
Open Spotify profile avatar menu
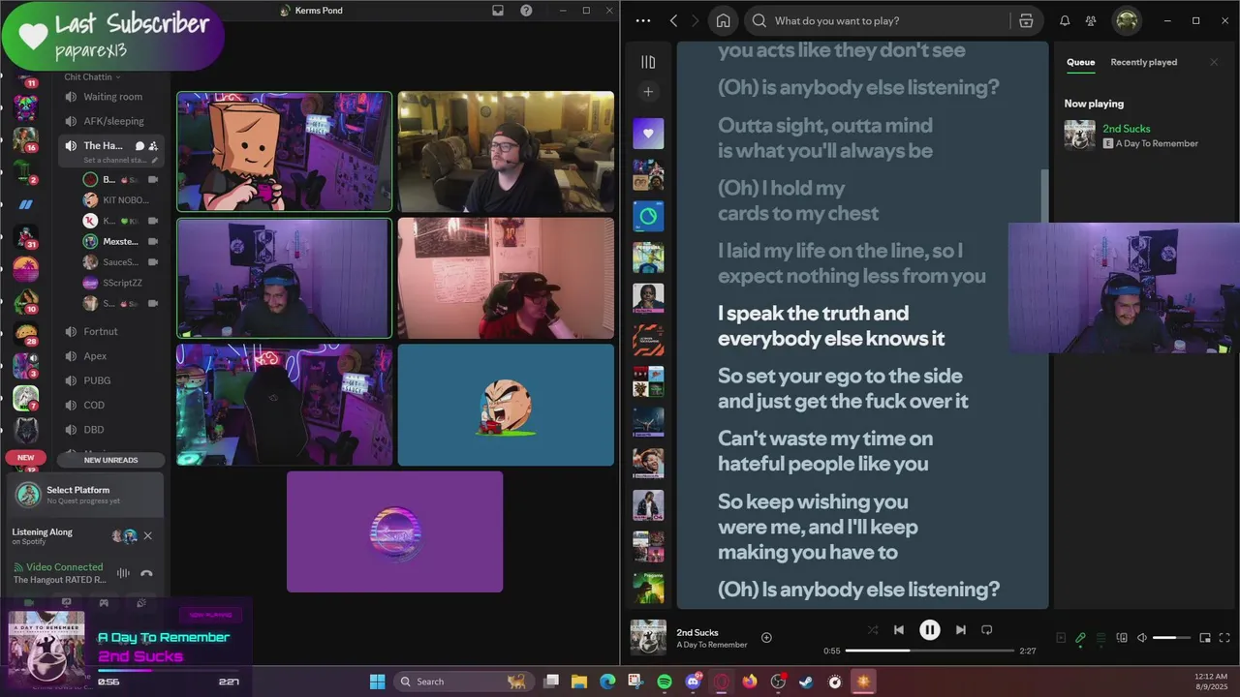[x=1126, y=20]
